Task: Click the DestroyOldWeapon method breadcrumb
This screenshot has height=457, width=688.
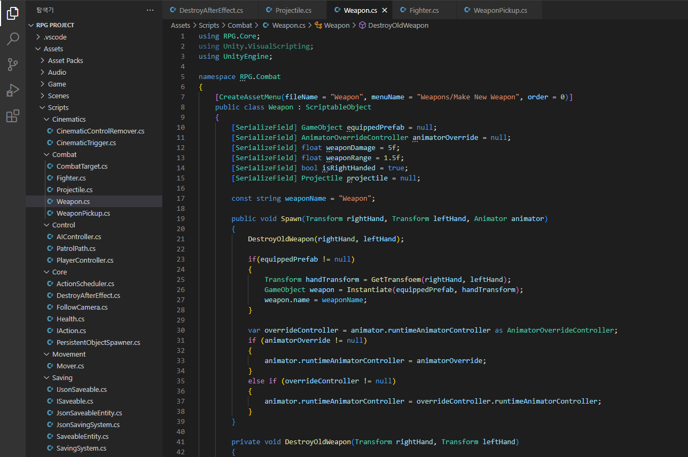Action: pyautogui.click(x=398, y=25)
